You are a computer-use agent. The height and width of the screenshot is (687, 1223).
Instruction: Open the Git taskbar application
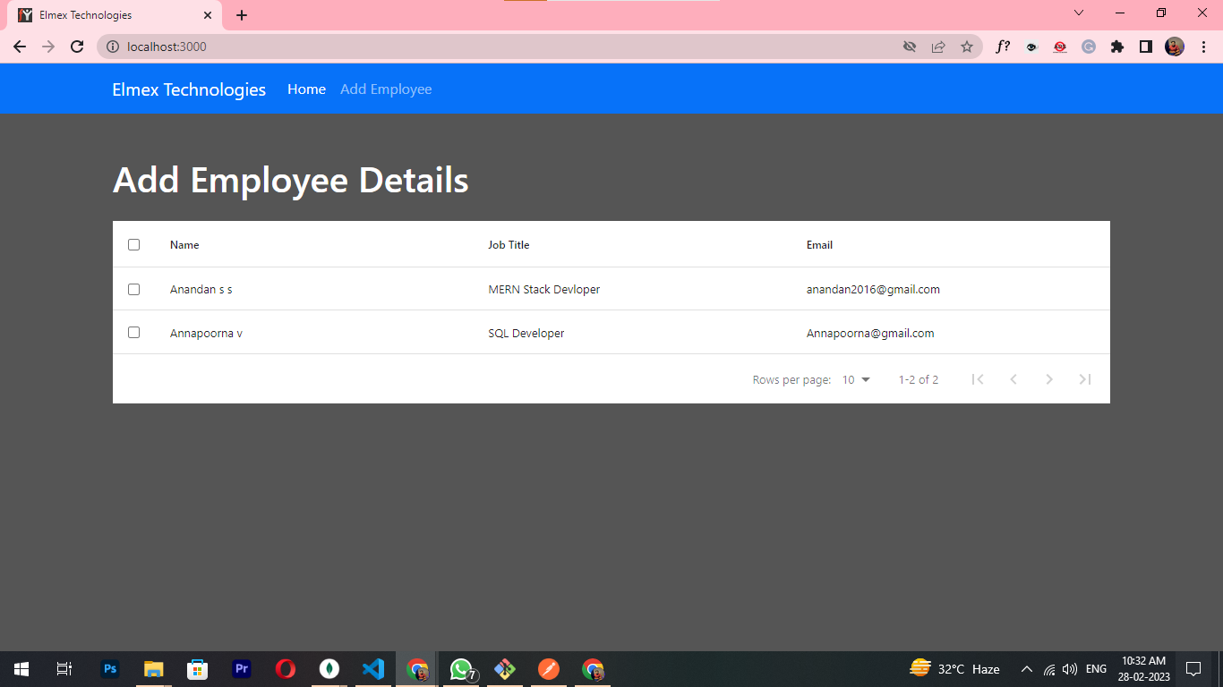click(505, 669)
